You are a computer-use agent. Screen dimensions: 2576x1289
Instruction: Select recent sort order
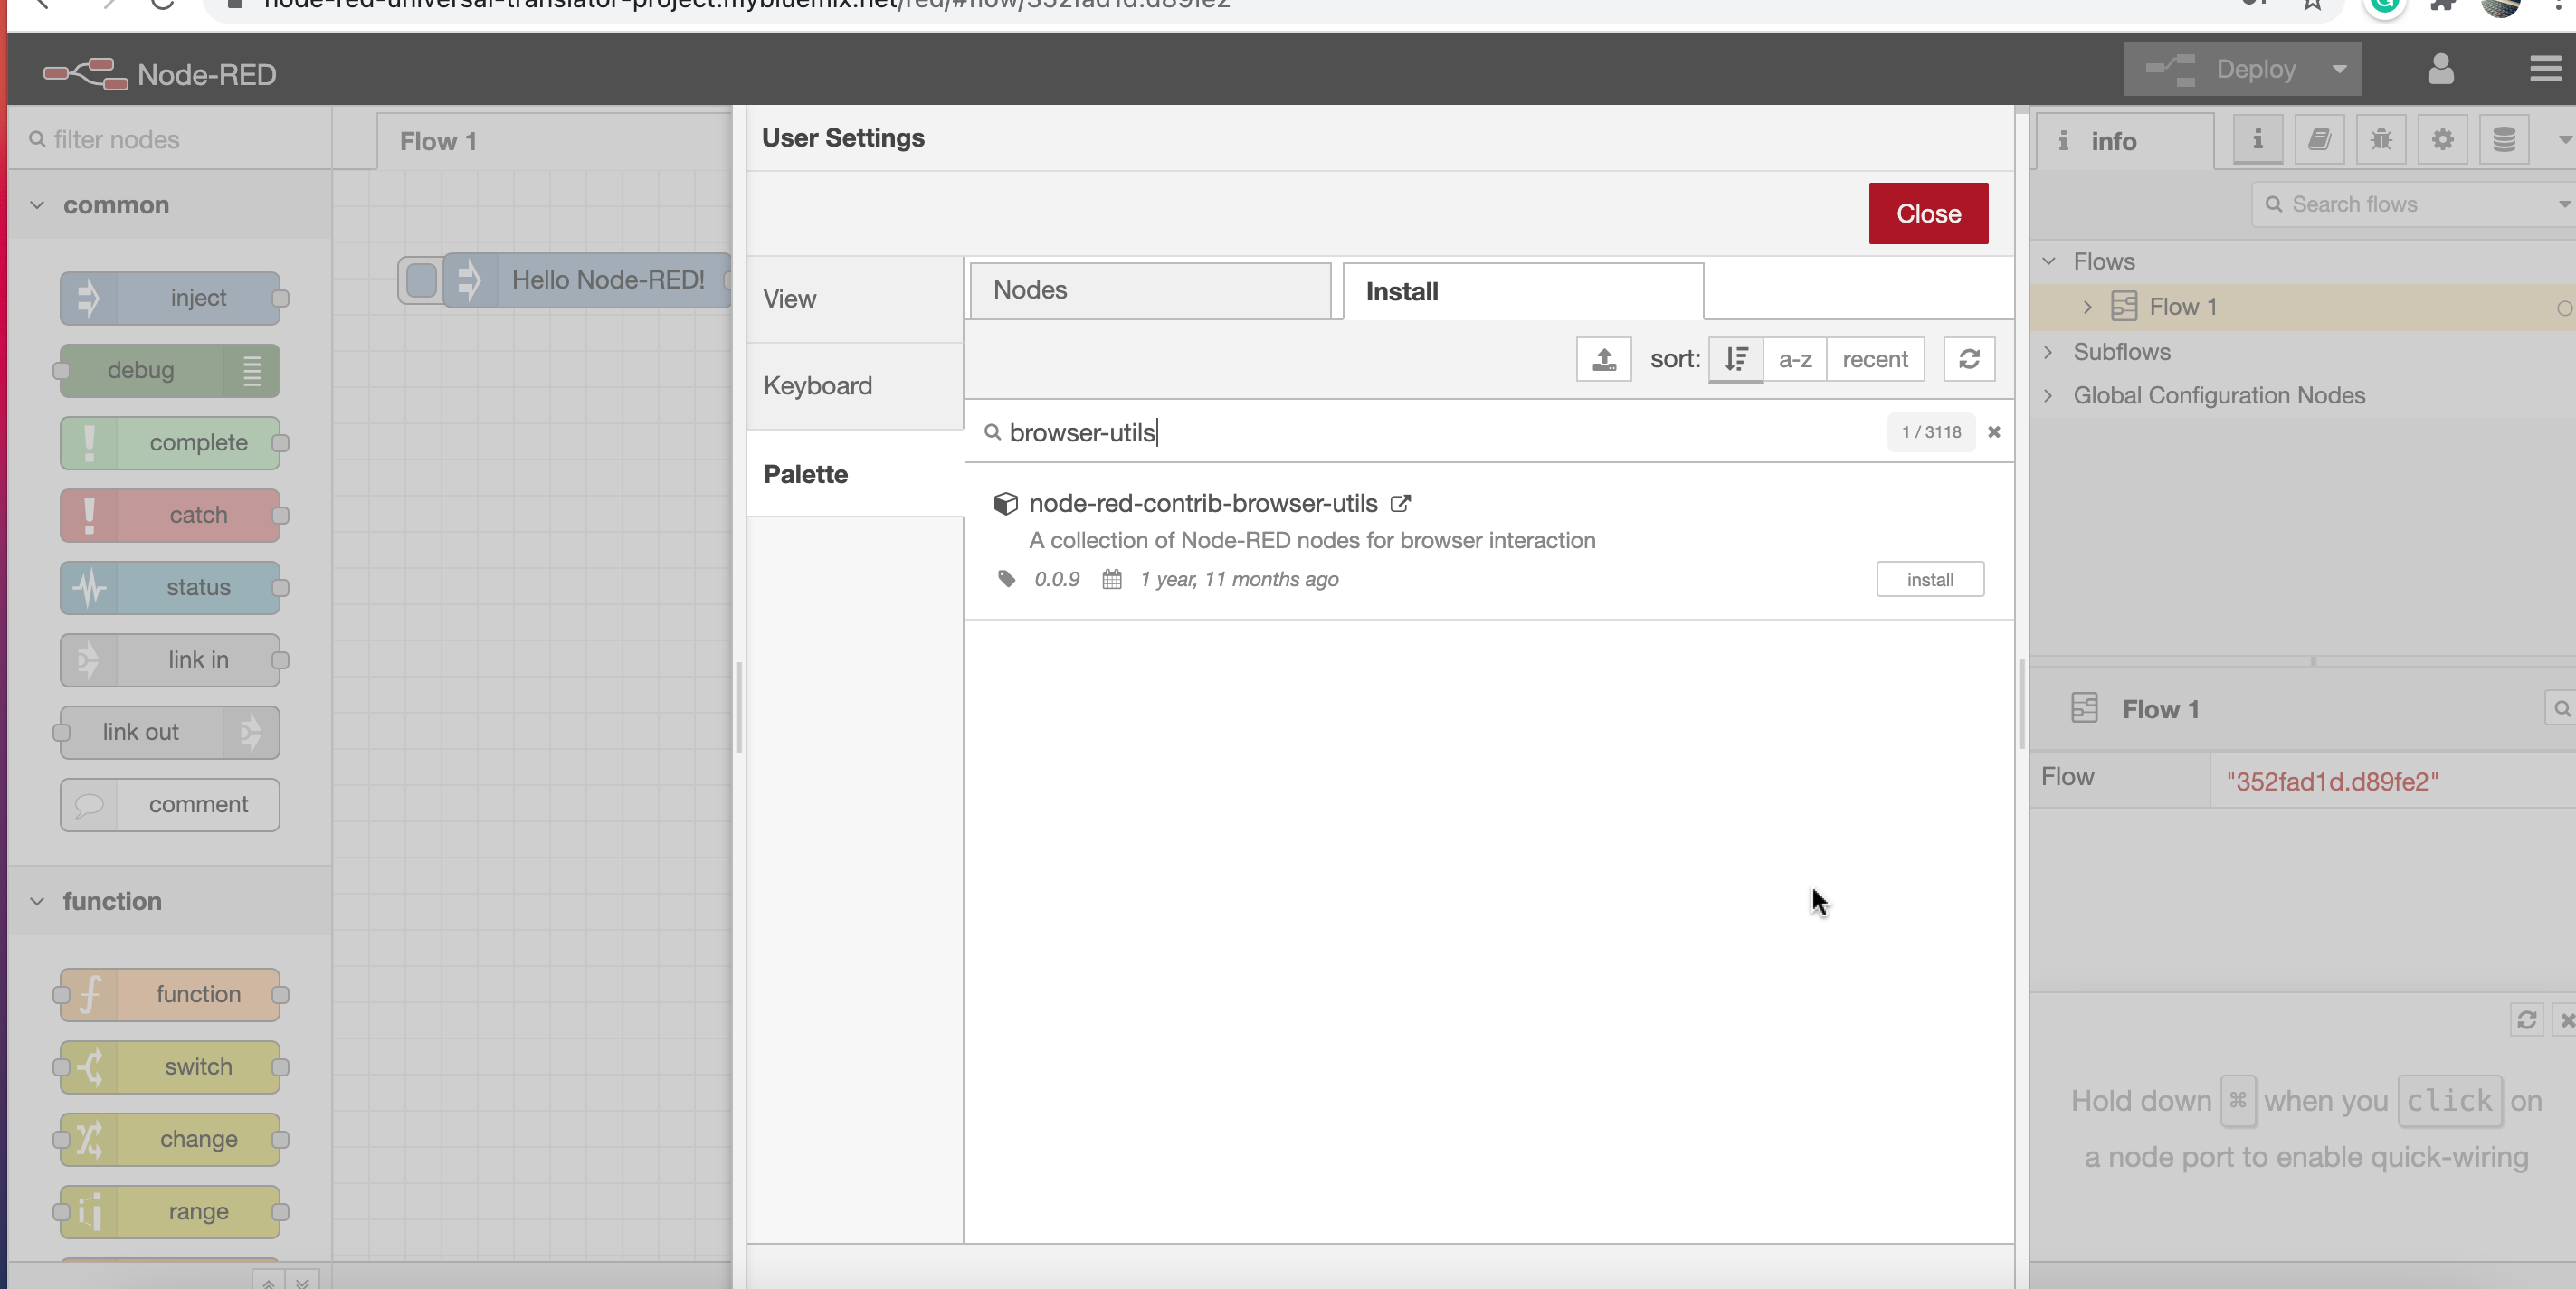coord(1875,359)
